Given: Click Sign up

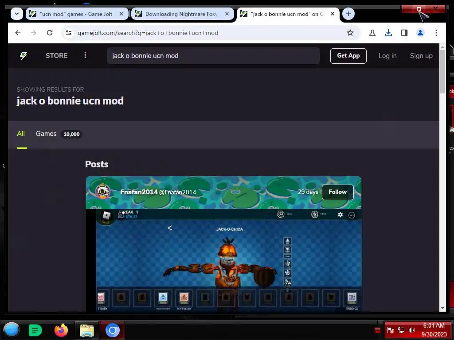Looking at the screenshot, I should pyautogui.click(x=421, y=56).
